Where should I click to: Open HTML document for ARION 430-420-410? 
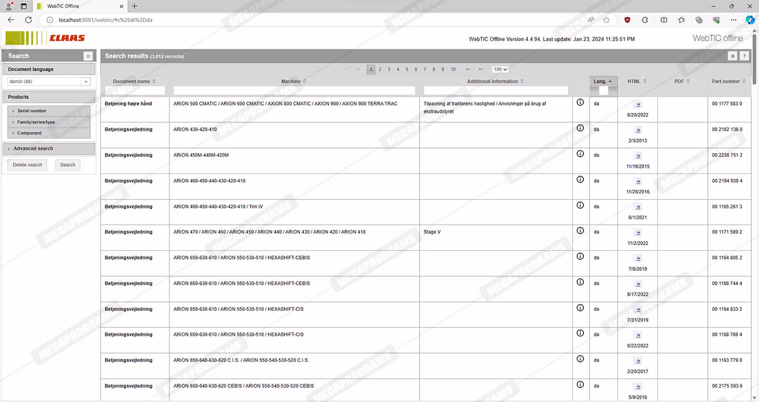(638, 130)
